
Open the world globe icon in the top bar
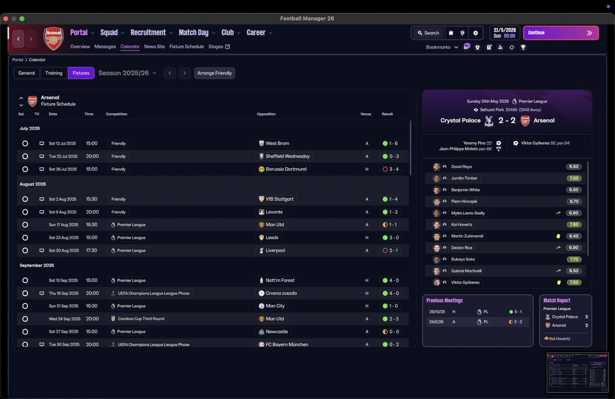[x=463, y=33]
